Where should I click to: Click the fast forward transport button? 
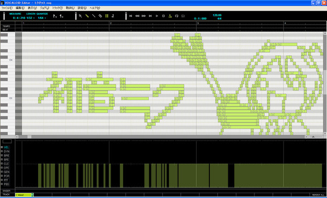pos(144,16)
